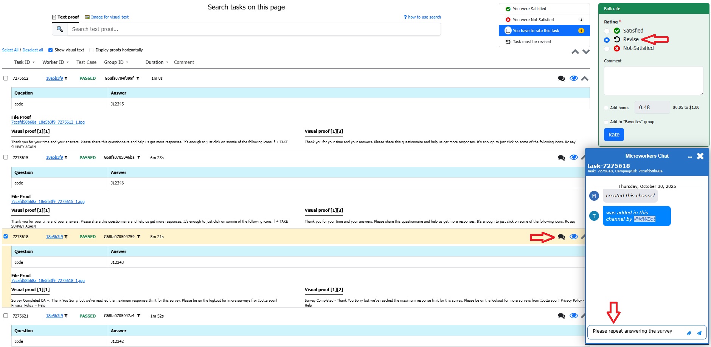Click attachment paperclip icon in chat
711x347 pixels.
689,333
